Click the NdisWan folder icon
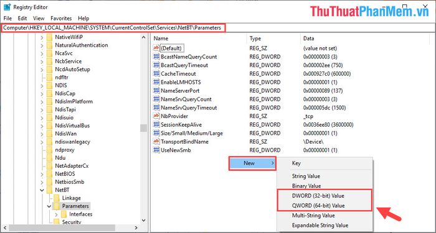The width and height of the screenshot is (436, 233). [x=49, y=134]
